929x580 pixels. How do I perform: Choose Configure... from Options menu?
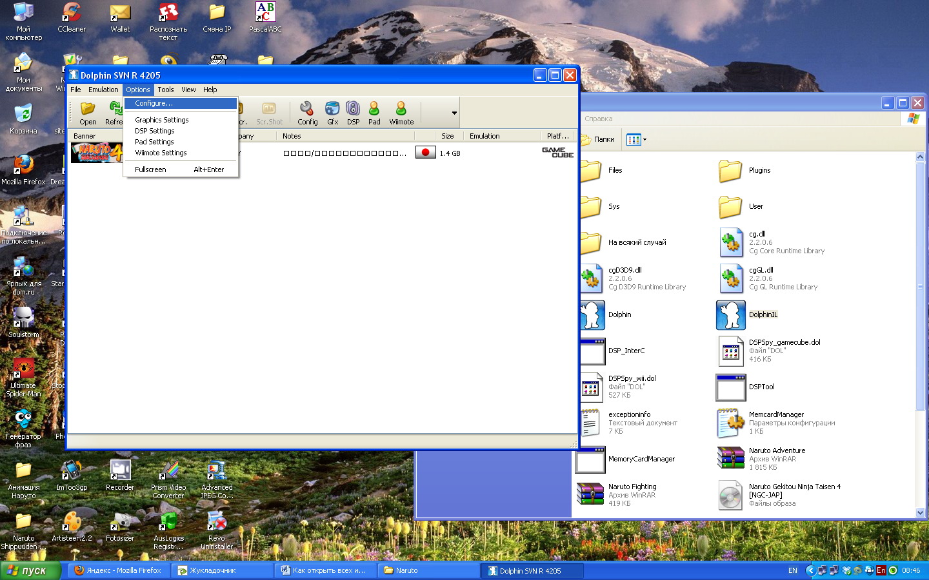coord(181,103)
